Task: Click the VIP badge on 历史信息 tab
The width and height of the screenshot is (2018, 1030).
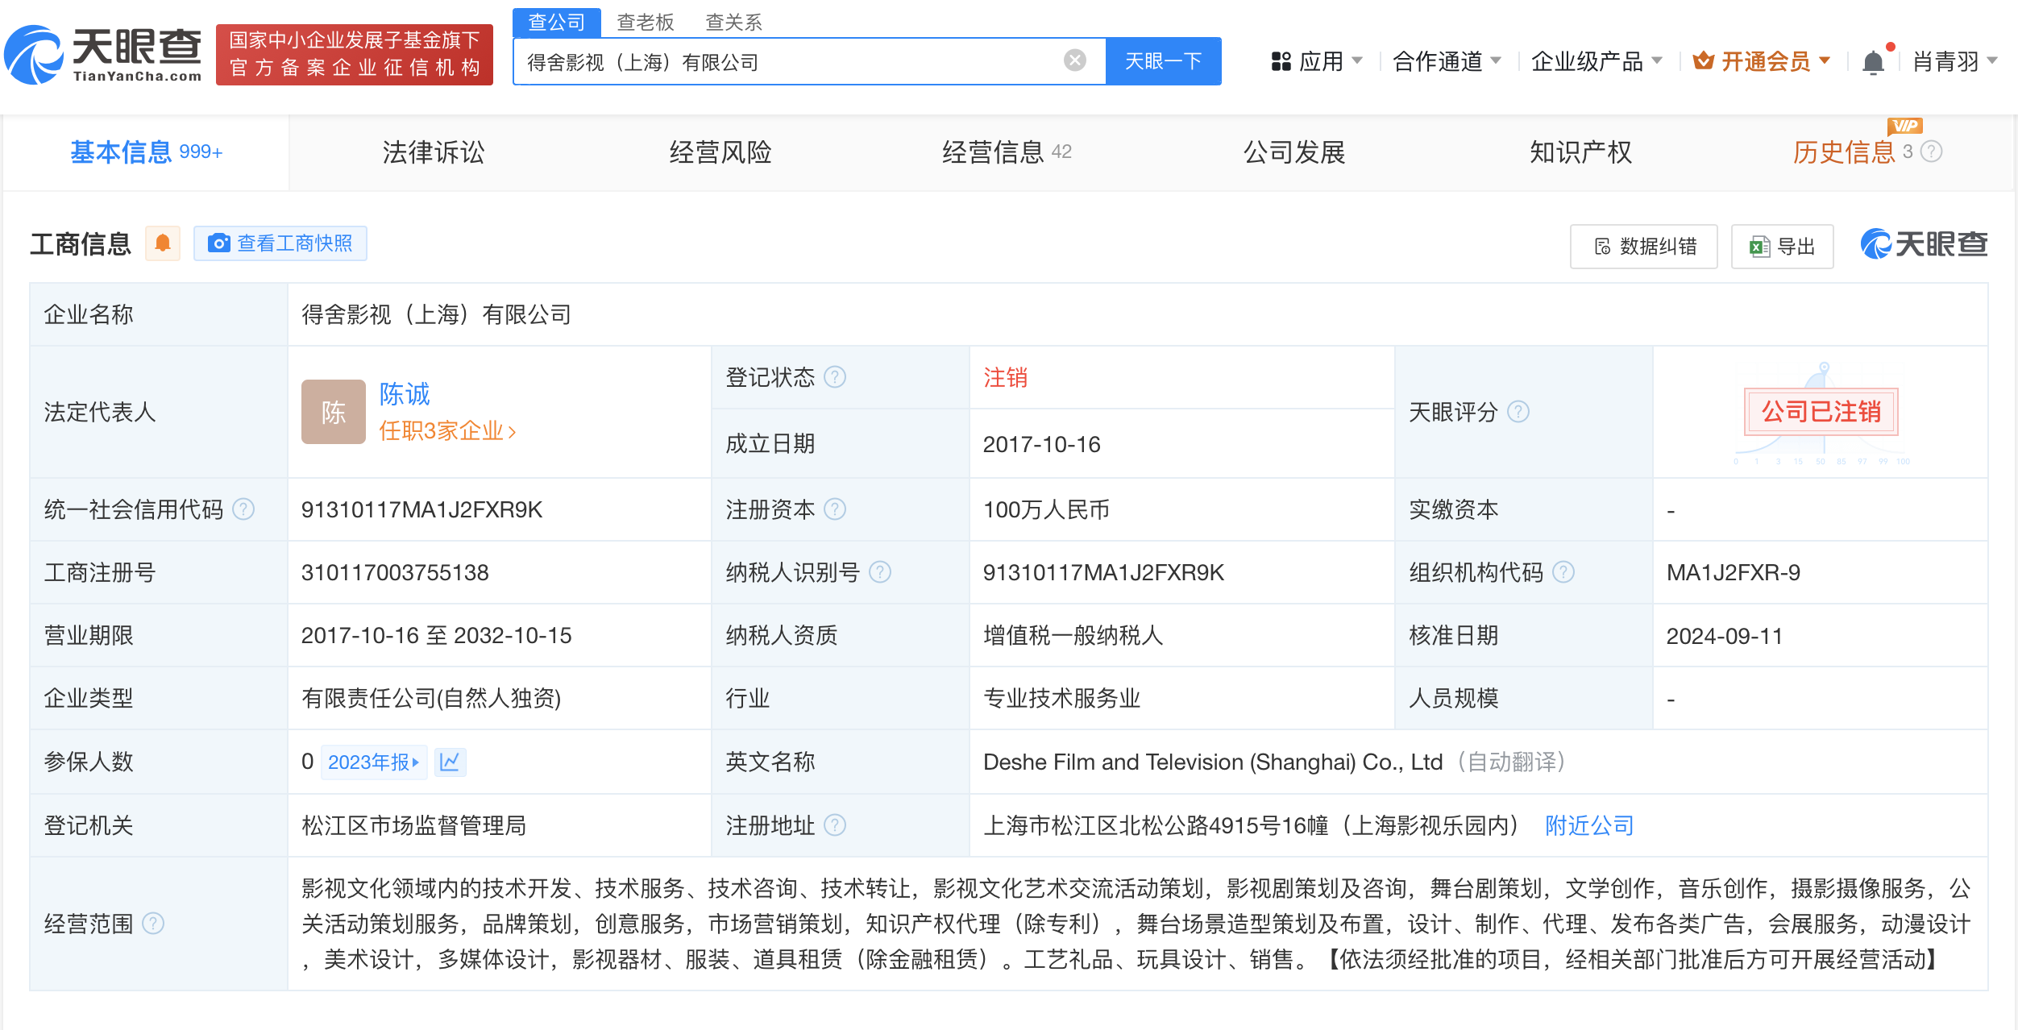Action: pyautogui.click(x=1905, y=127)
